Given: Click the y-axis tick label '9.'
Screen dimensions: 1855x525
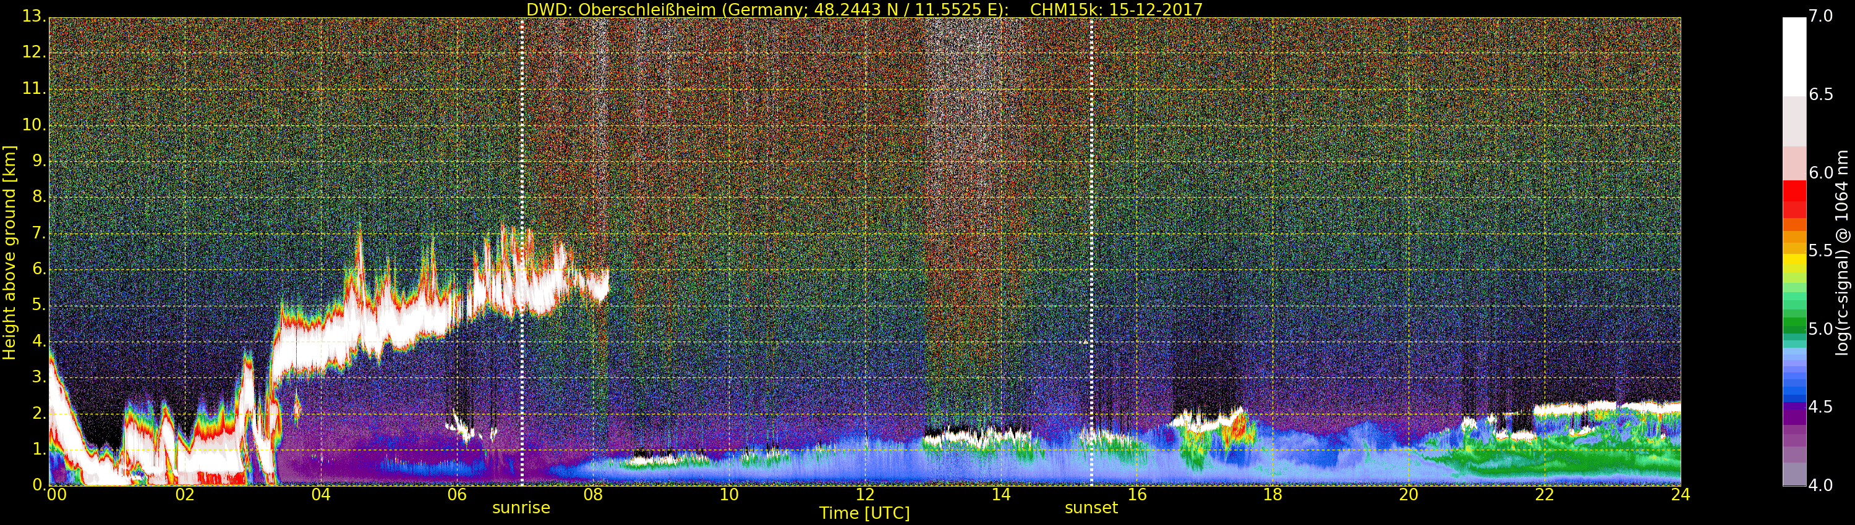Looking at the screenshot, I should pos(39,161).
